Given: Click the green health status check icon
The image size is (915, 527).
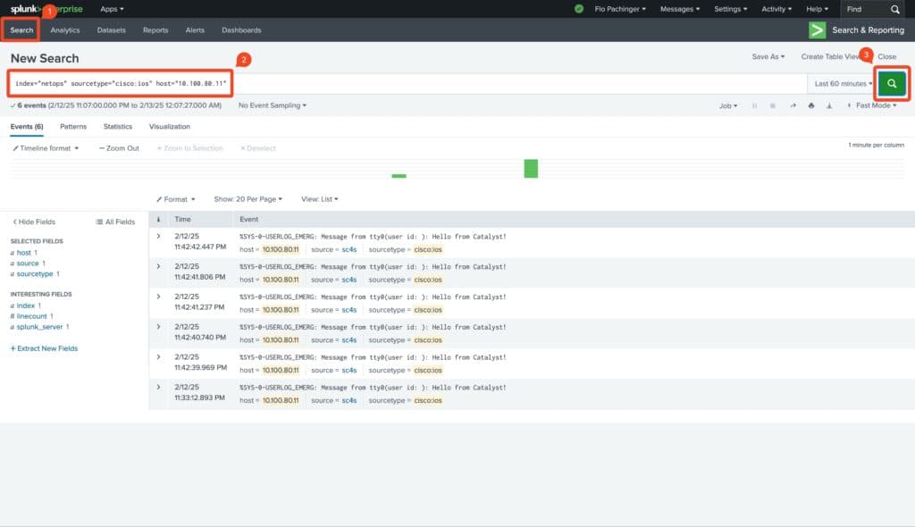Looking at the screenshot, I should coord(579,9).
